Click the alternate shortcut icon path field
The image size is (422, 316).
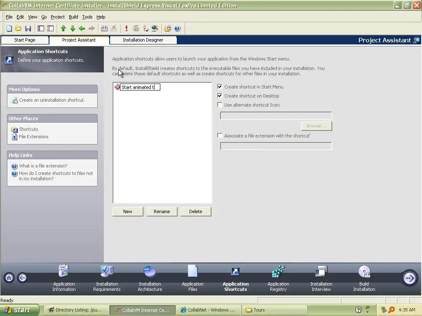[276, 116]
